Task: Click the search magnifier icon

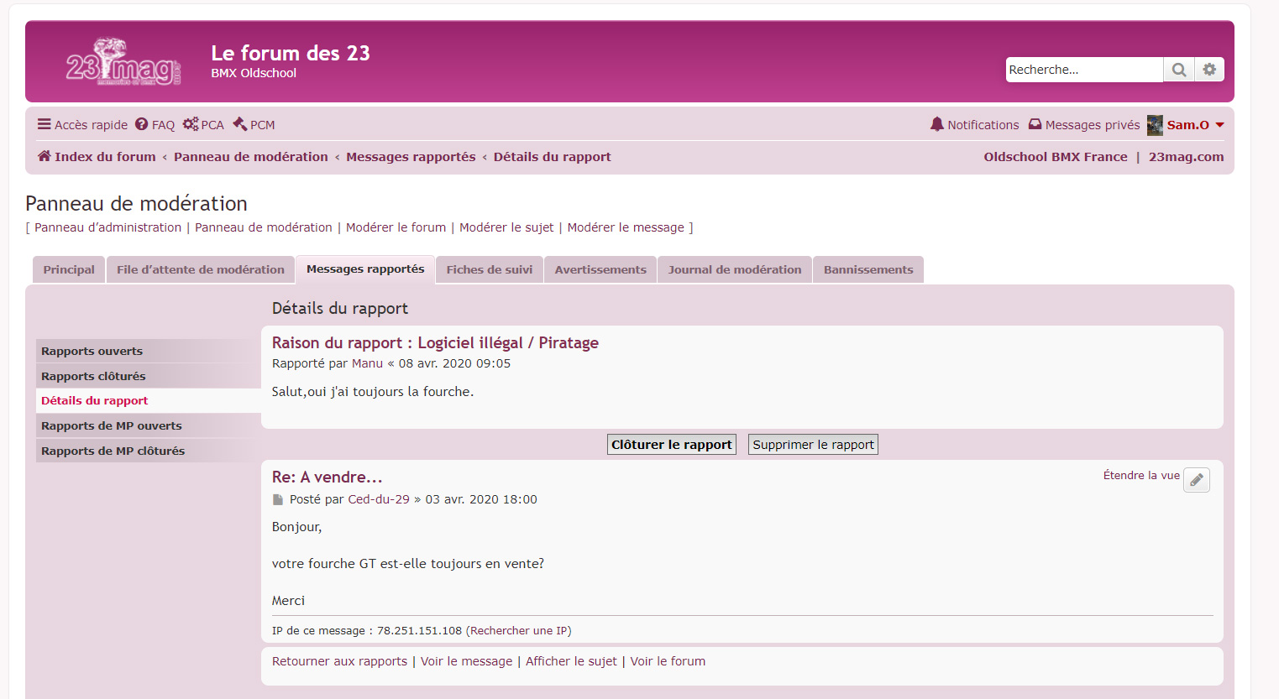Action: click(1179, 70)
